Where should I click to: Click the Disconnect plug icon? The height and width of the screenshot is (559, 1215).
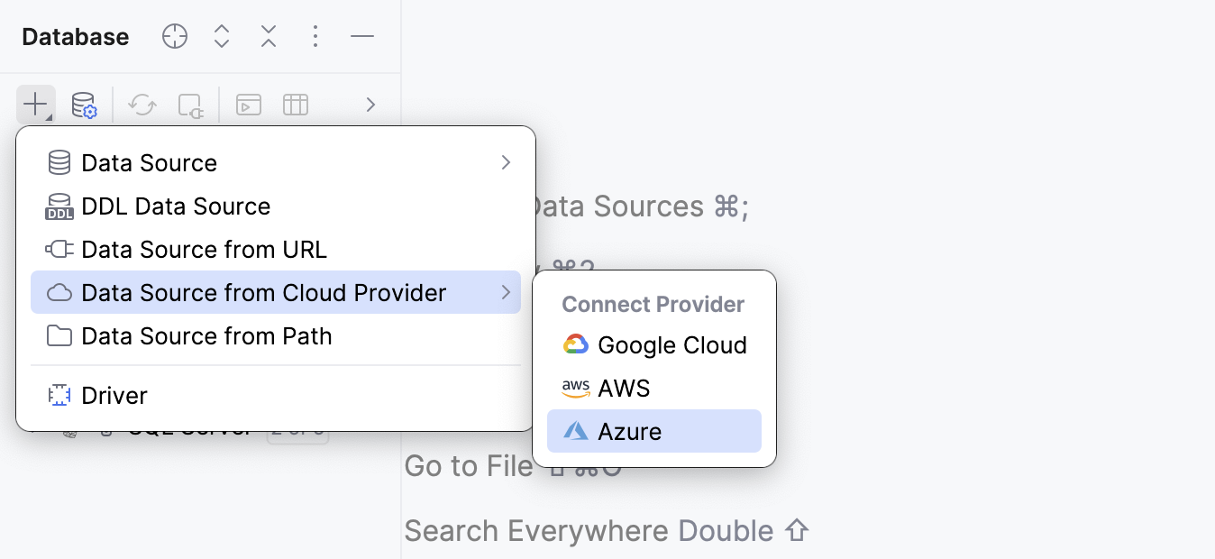point(190,104)
